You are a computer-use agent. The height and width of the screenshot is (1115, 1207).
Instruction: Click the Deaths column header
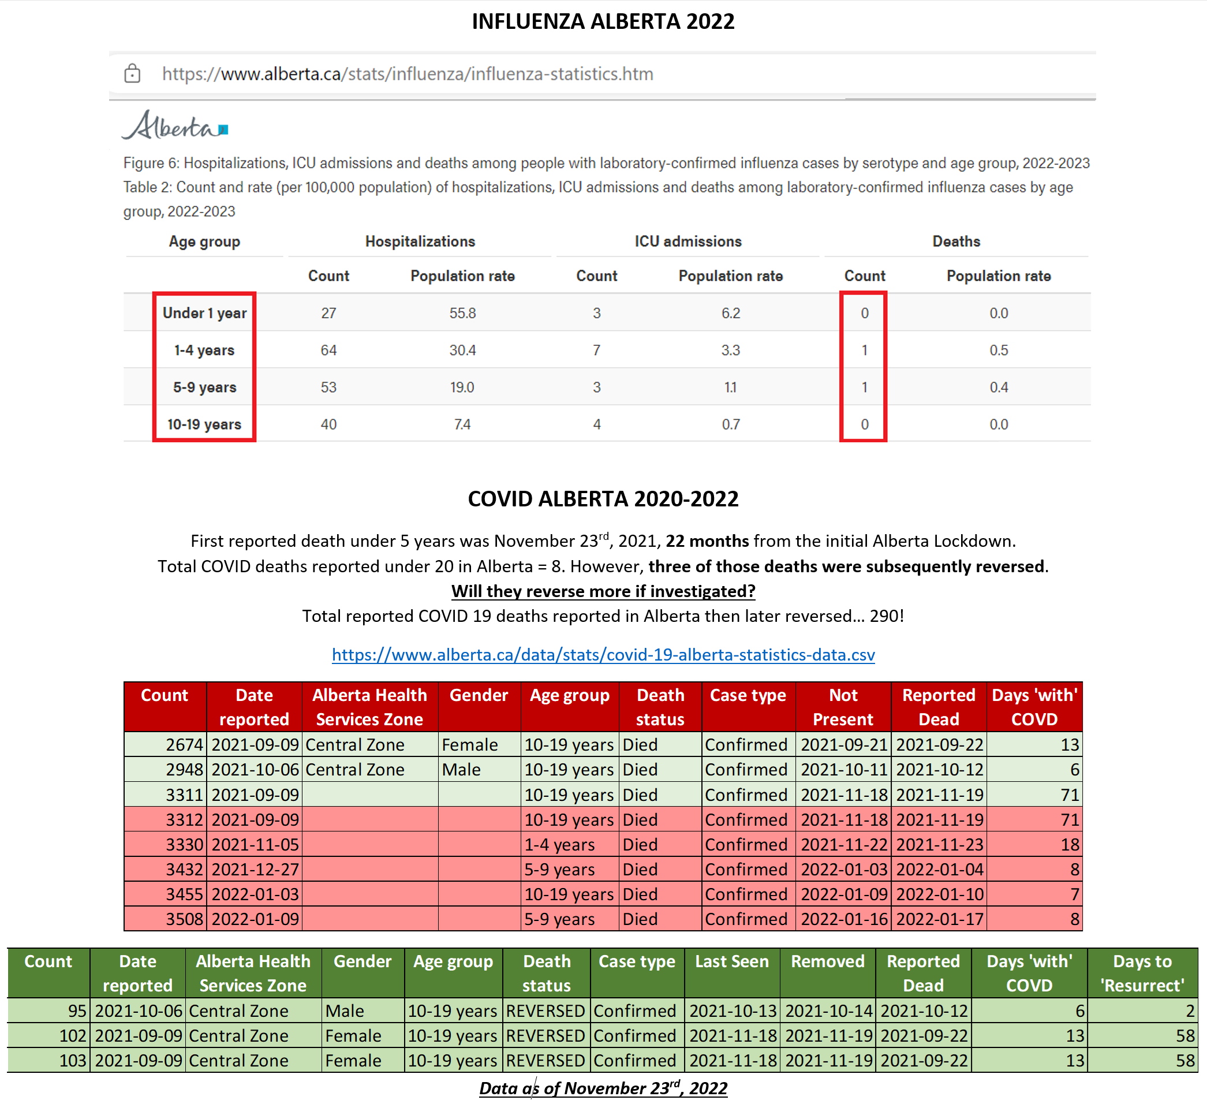point(956,241)
